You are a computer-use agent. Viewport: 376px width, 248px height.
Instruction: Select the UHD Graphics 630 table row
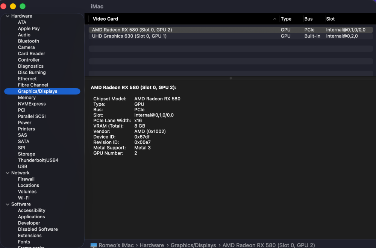tap(231, 36)
